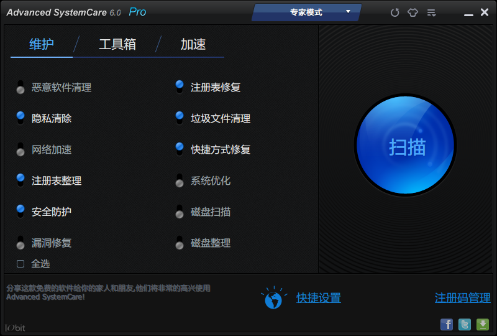This screenshot has width=497, height=336.
Task: Switch to the 工具箱 tab
Action: pyautogui.click(x=117, y=44)
